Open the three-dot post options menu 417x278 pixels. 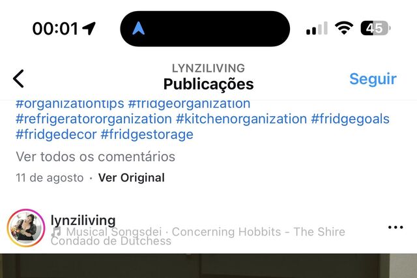pyautogui.click(x=395, y=227)
